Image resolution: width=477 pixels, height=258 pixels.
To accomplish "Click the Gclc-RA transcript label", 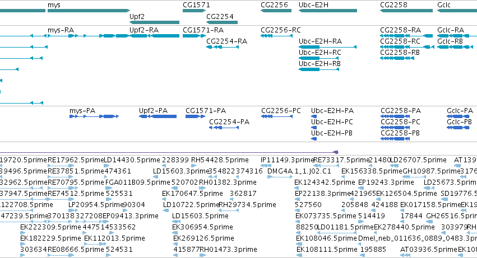I will [x=451, y=30].
